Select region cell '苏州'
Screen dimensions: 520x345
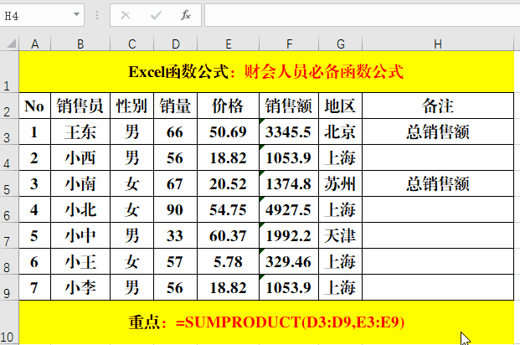click(341, 183)
